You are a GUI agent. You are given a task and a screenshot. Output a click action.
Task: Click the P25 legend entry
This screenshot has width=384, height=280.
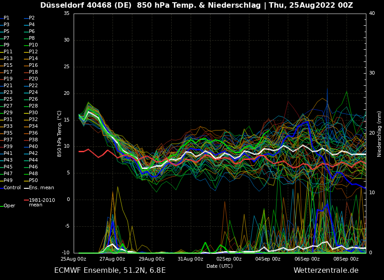click(x=8, y=99)
